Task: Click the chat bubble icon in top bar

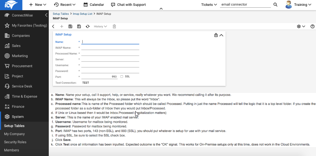Action: pos(113,5)
